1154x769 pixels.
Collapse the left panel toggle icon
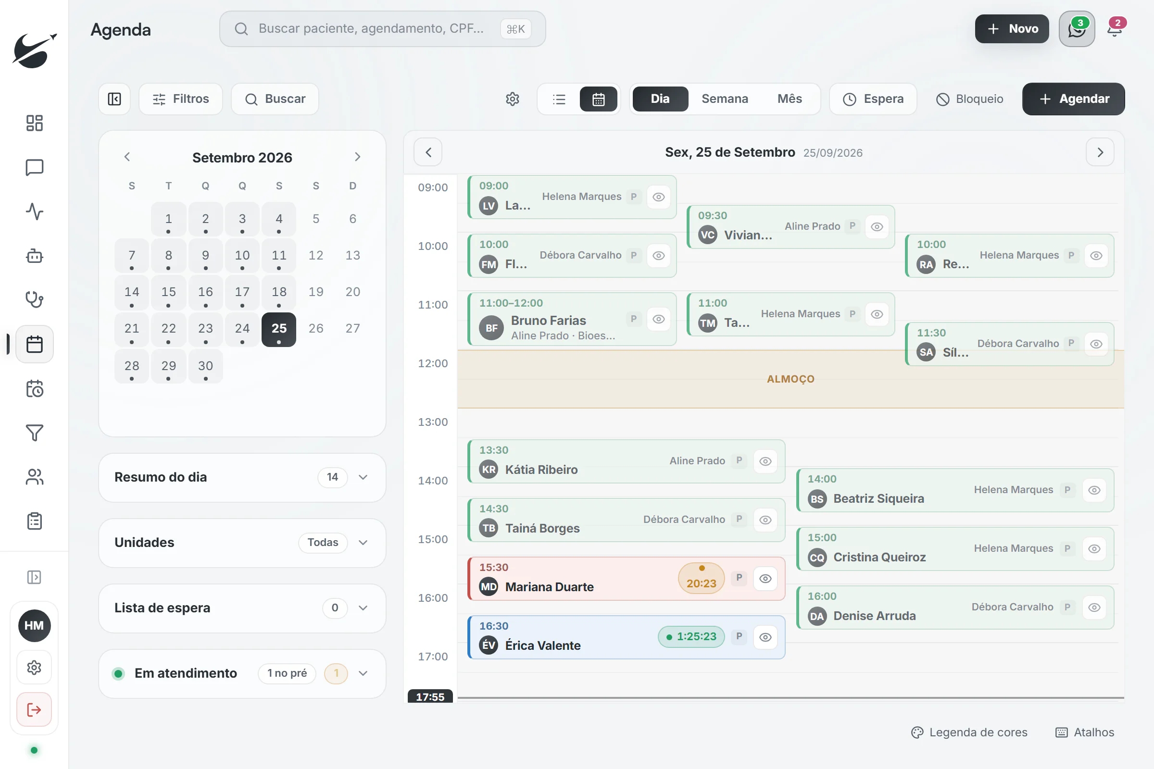[114, 99]
